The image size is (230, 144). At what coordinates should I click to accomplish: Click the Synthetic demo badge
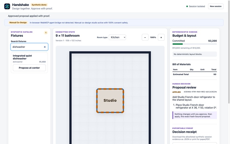click(x=39, y=5)
